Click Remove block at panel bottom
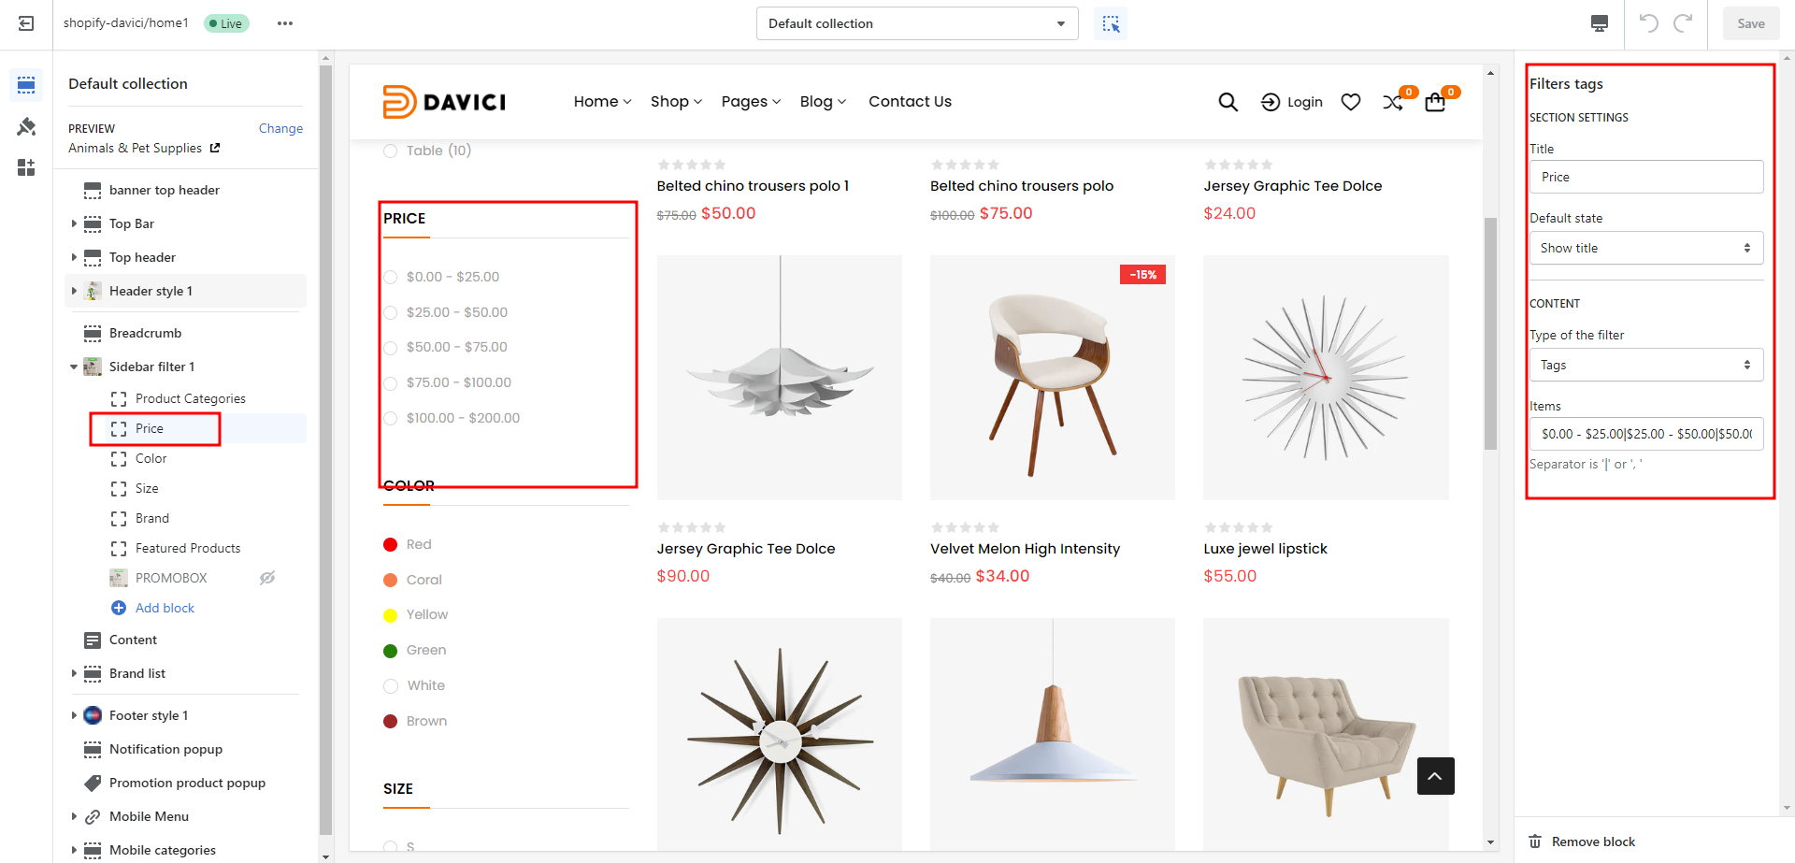 coord(1592,841)
